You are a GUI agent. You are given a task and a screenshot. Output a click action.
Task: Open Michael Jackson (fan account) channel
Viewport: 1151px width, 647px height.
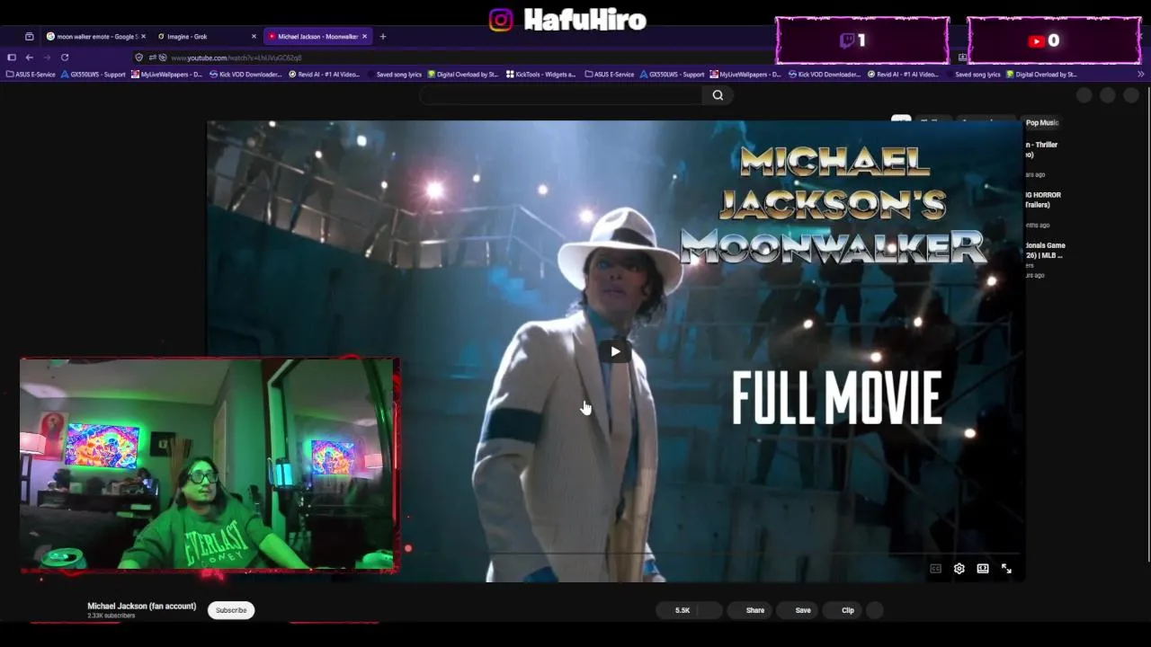(141, 606)
